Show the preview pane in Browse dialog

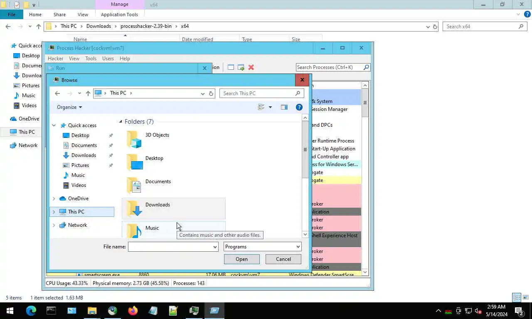(x=284, y=107)
